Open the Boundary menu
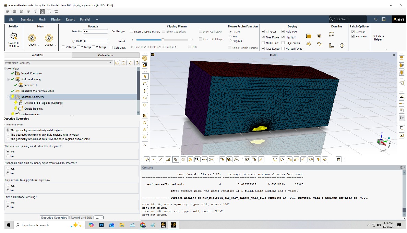 tap(27, 19)
